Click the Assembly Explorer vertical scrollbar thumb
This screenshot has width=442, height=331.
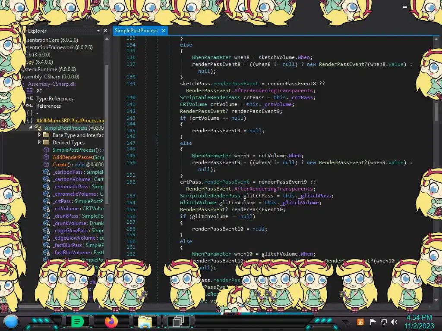point(107,134)
